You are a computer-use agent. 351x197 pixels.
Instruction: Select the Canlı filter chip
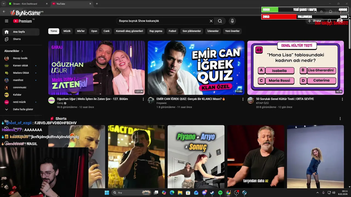click(106, 31)
